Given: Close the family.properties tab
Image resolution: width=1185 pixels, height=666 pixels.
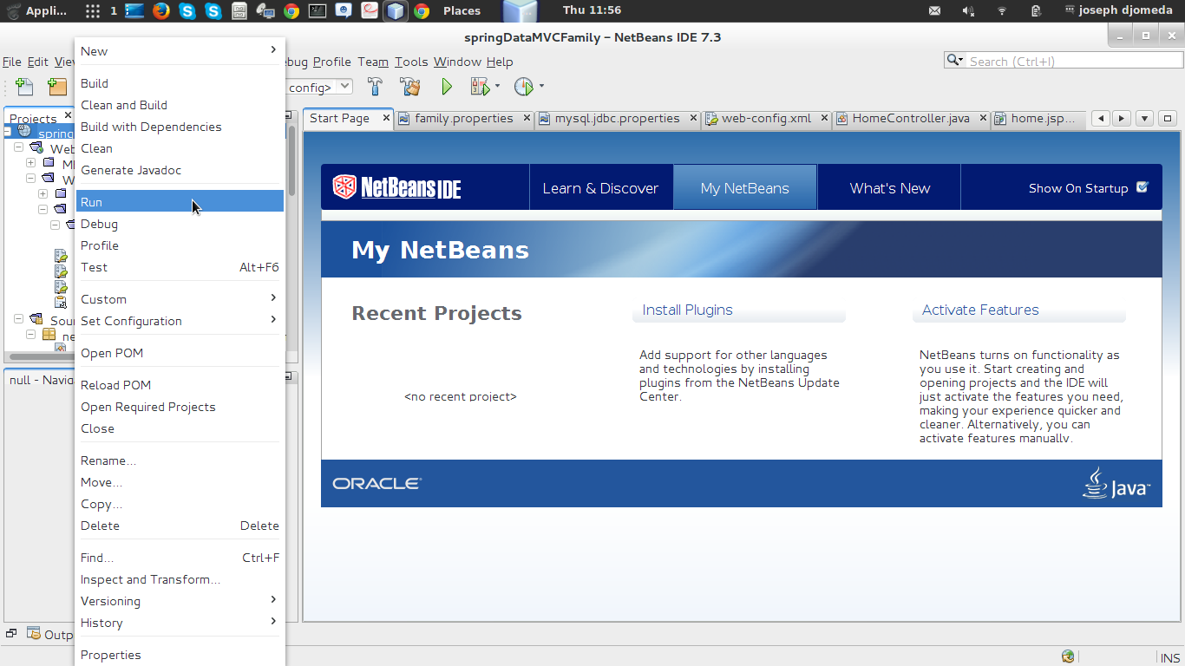Looking at the screenshot, I should [527, 118].
